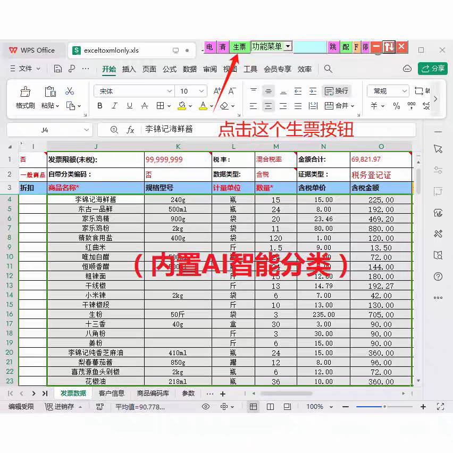Open the 客户信息 sheet tab

point(111,393)
